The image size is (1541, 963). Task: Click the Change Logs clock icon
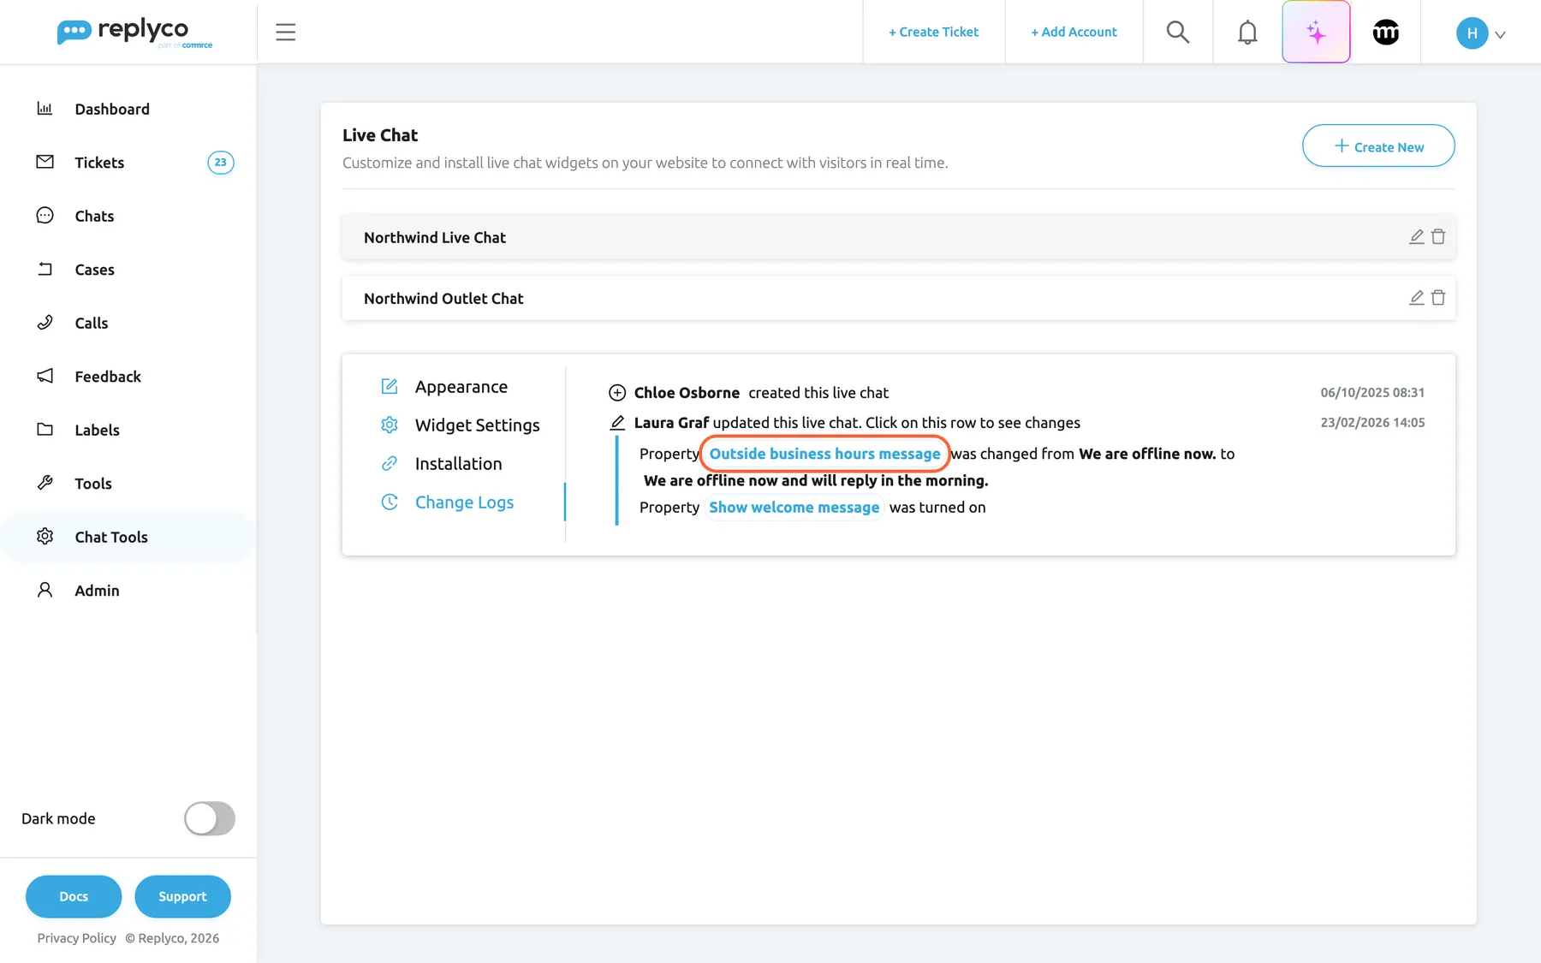pyautogui.click(x=390, y=502)
